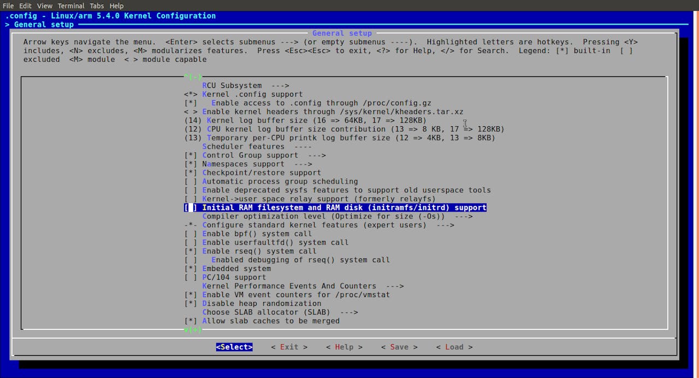Enable Automatic process group scheduling

[x=271, y=181]
